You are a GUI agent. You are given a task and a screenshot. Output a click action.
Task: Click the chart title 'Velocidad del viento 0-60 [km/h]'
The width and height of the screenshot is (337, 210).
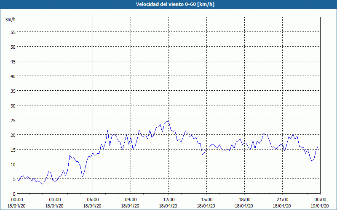[x=175, y=4]
